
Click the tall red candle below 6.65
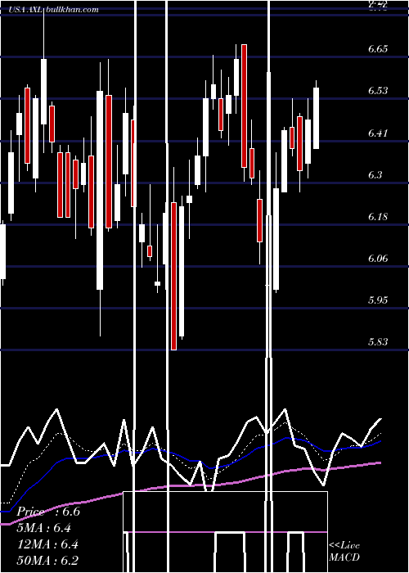244,106
